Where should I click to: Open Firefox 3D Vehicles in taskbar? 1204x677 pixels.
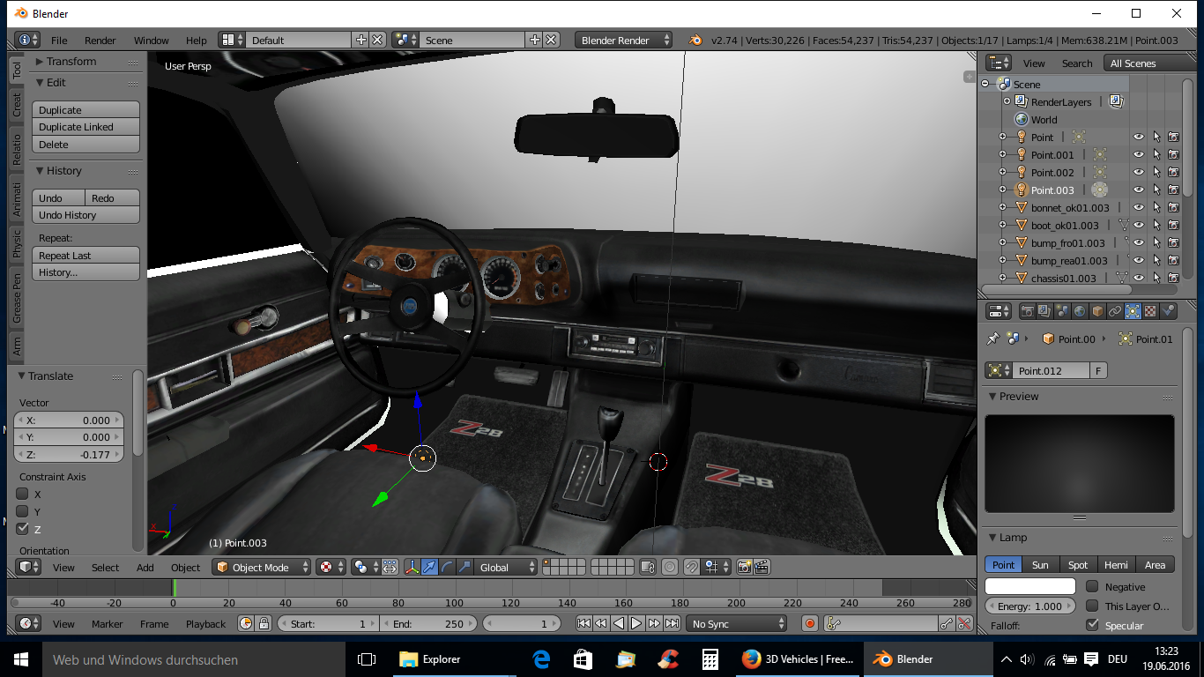(x=798, y=658)
